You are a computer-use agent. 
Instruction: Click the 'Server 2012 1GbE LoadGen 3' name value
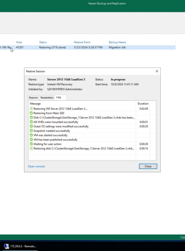pos(66,80)
